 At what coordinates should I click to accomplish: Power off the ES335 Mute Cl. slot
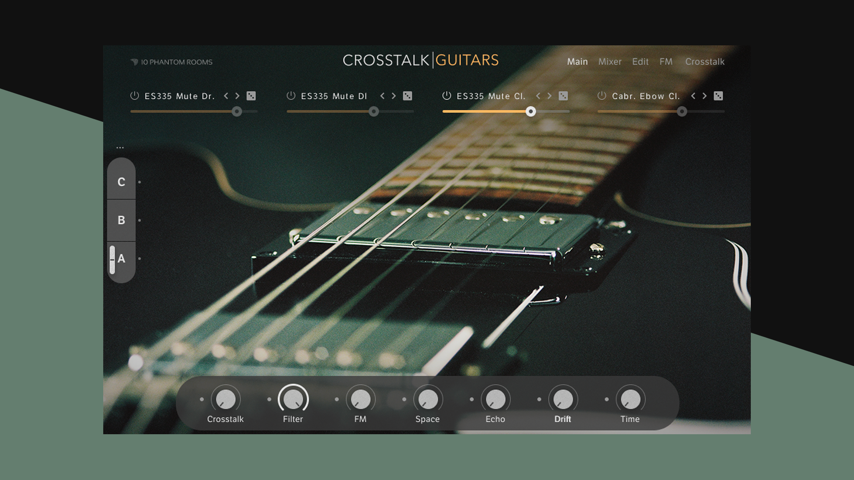446,95
